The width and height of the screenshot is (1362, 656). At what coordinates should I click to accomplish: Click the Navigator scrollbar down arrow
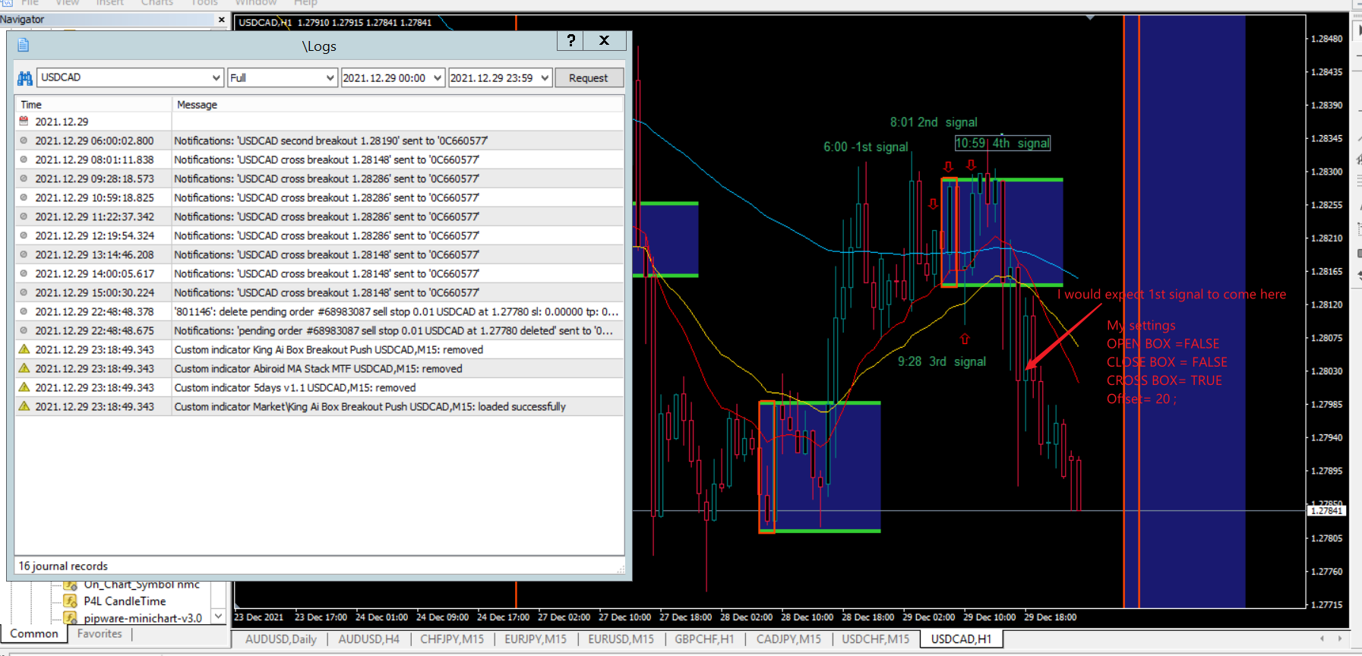click(219, 616)
